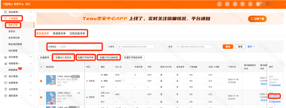This screenshot has width=286, height=108.
Task: Focus the 货号 search input
Action: coord(194,47)
